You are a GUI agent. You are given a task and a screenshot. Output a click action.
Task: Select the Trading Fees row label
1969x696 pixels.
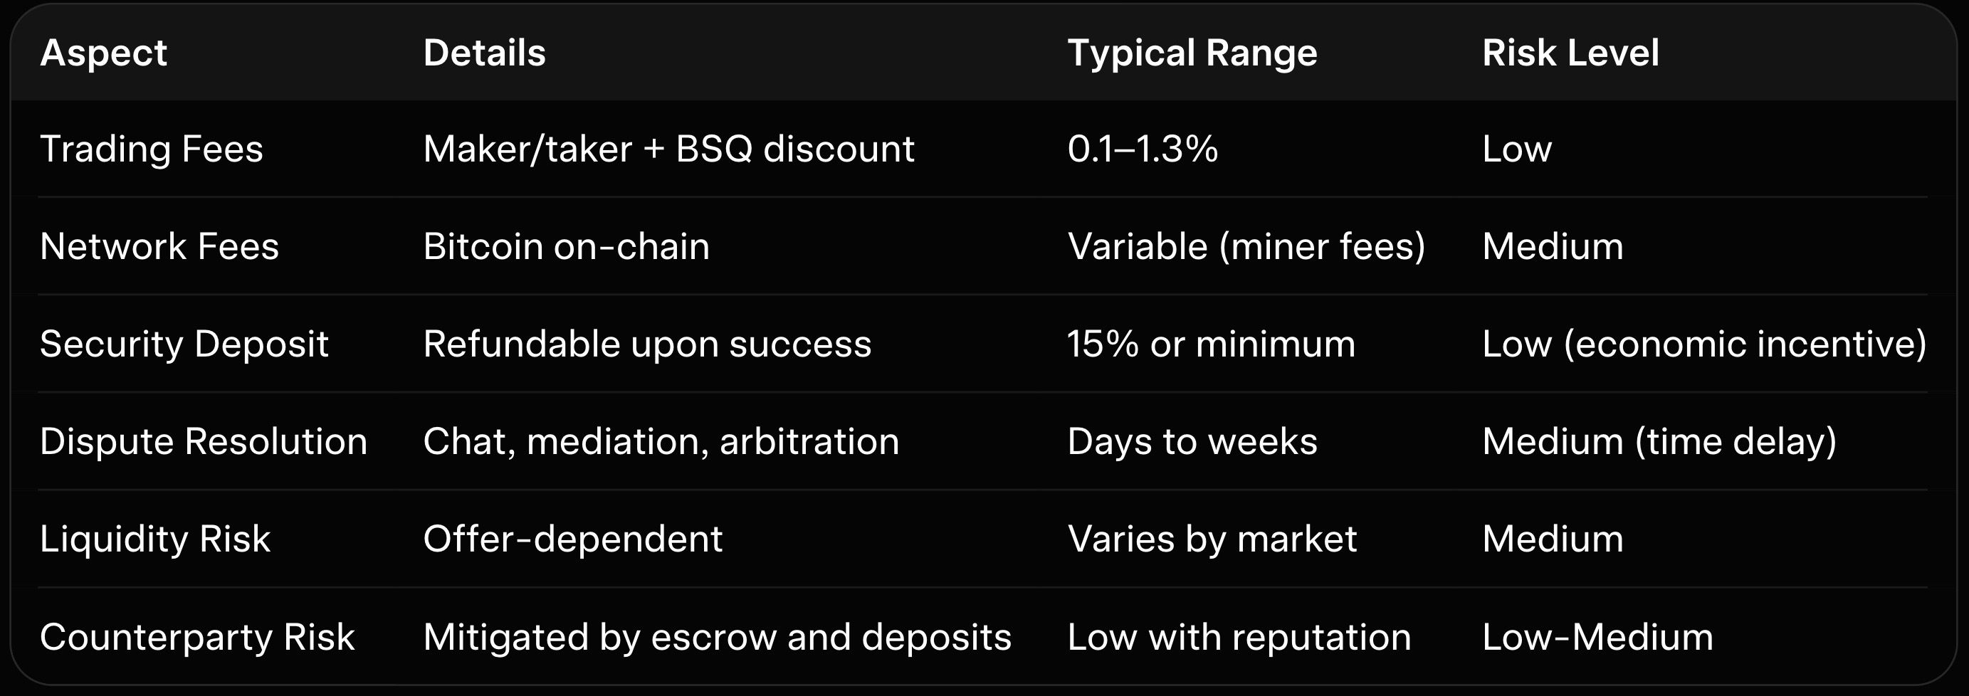coord(152,148)
